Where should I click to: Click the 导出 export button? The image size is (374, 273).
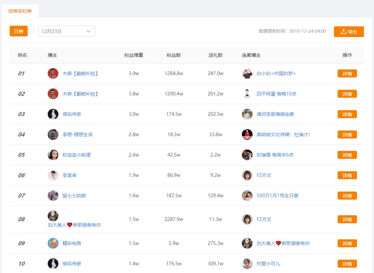pos(349,32)
